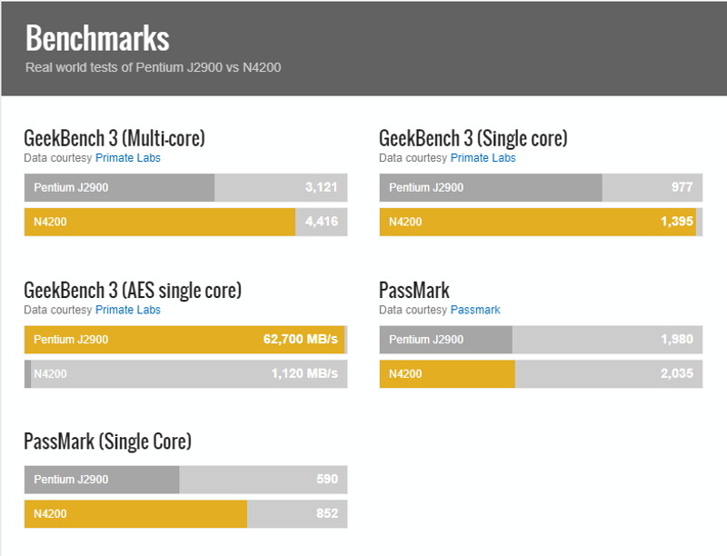Select the Pentium J2900 bar showing 590

185,480
